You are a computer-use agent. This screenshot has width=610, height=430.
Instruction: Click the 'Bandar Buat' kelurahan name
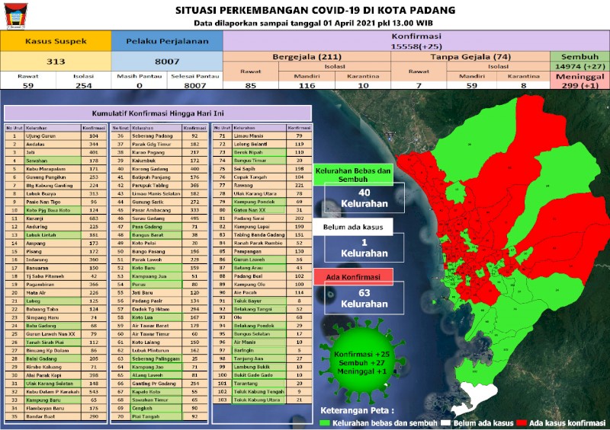point(40,416)
